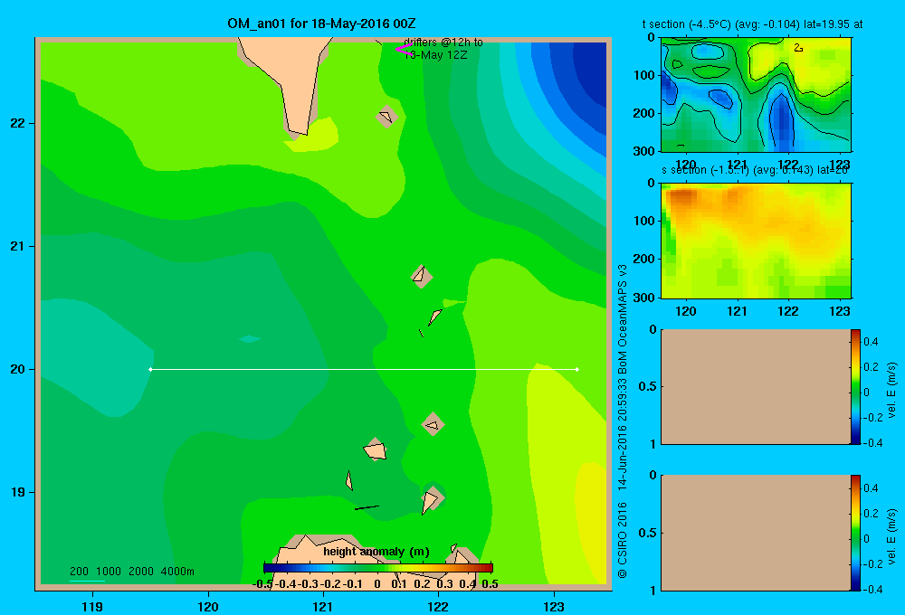Click longitude label 121 below main map
905x615 pixels.
point(323,606)
